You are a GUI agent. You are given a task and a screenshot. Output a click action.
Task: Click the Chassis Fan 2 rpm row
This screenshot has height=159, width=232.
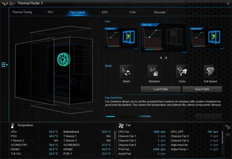[x=194, y=136]
